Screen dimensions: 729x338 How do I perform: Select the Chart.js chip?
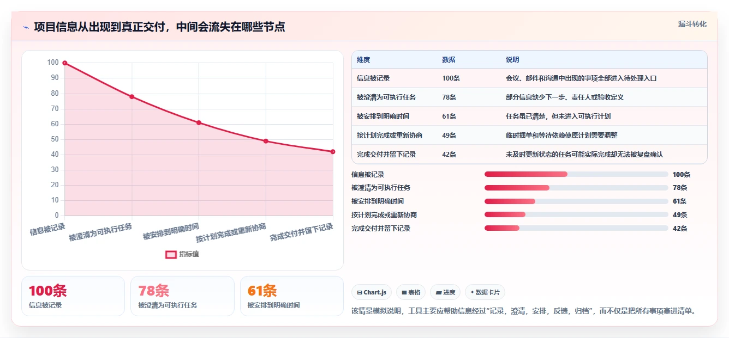click(372, 292)
